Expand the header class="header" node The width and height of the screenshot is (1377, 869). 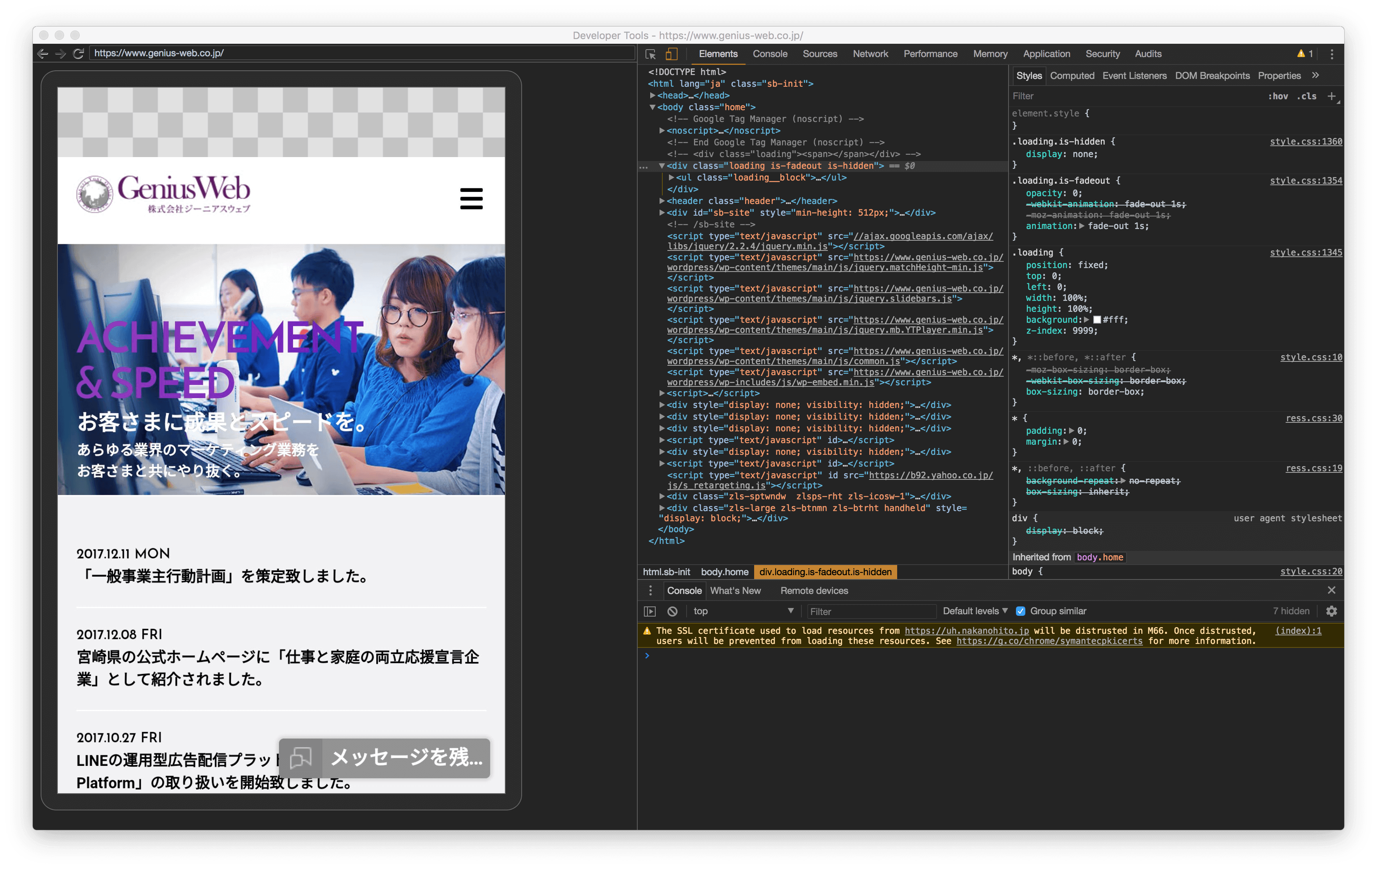[662, 201]
